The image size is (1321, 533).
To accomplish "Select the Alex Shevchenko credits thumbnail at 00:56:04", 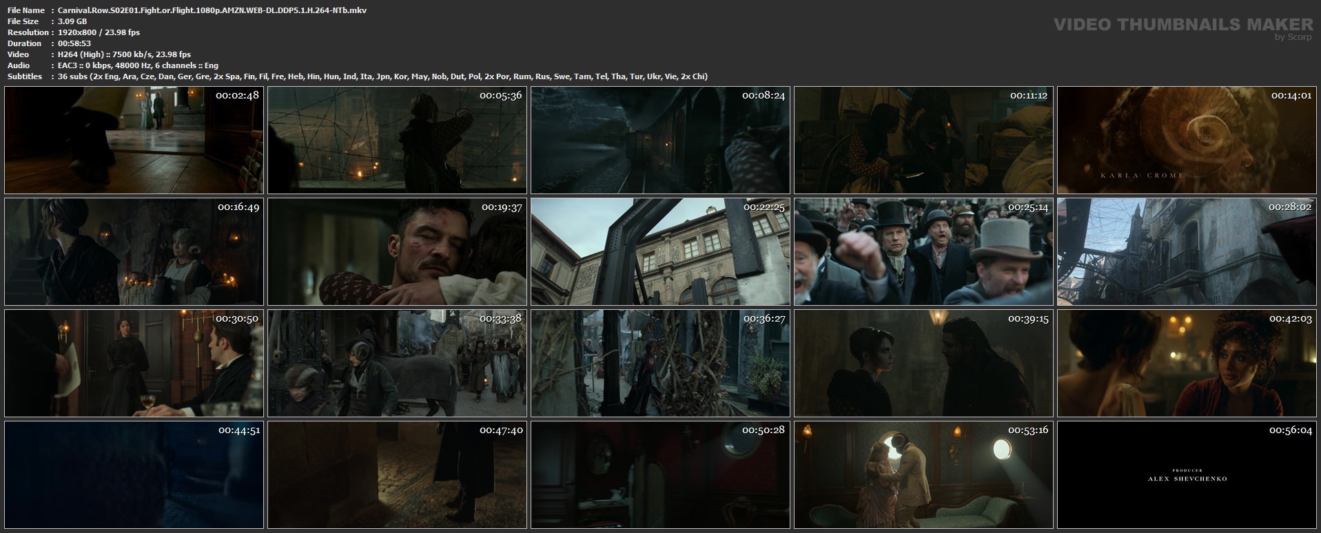I will [1187, 475].
